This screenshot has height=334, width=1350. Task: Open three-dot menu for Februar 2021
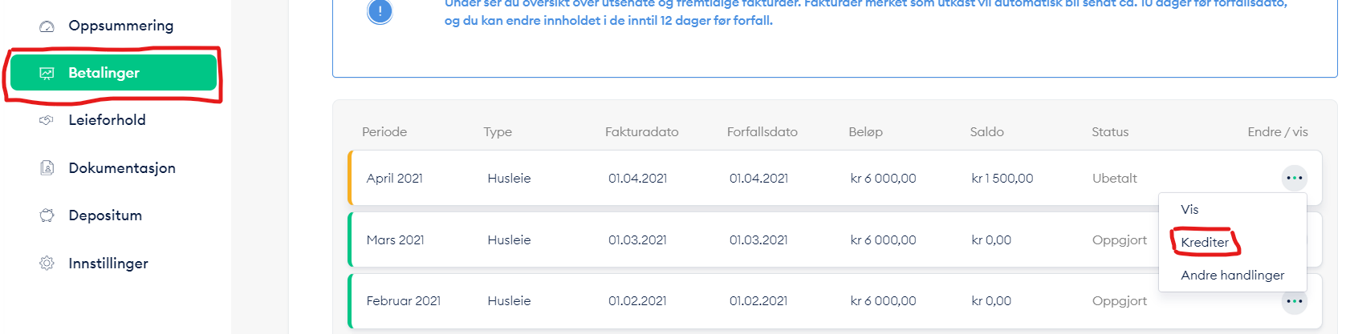[1294, 301]
